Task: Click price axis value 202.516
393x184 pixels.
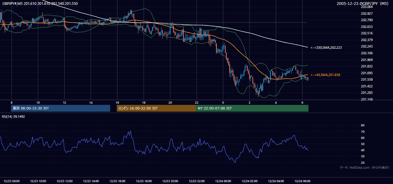Action: point(367,33)
